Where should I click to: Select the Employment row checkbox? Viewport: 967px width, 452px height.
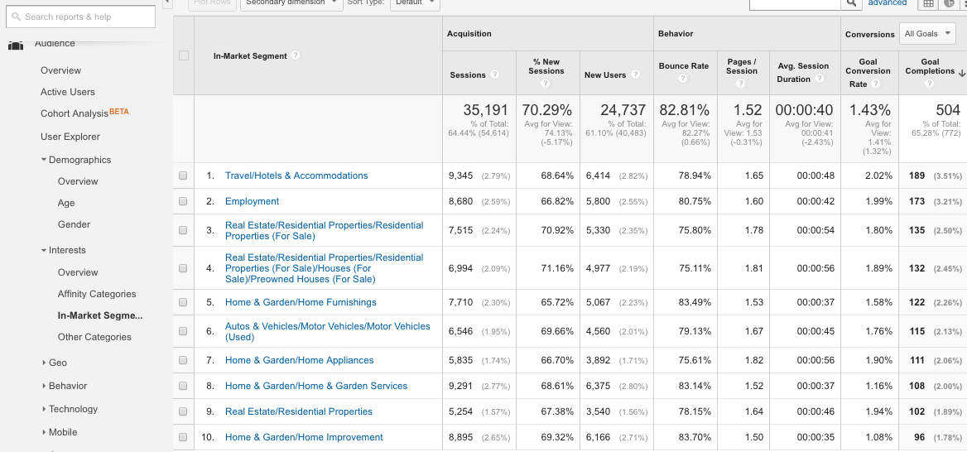click(x=183, y=201)
